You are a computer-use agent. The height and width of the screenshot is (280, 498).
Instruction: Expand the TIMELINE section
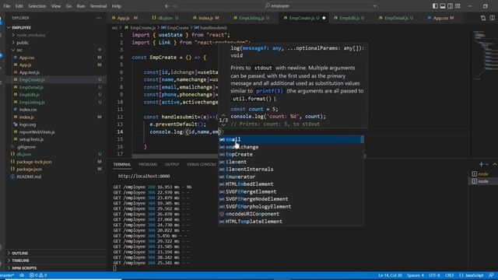20,261
